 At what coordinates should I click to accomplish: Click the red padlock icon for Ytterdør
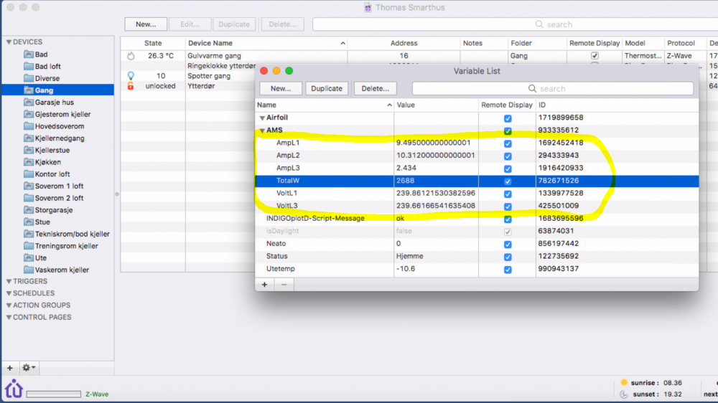131,86
